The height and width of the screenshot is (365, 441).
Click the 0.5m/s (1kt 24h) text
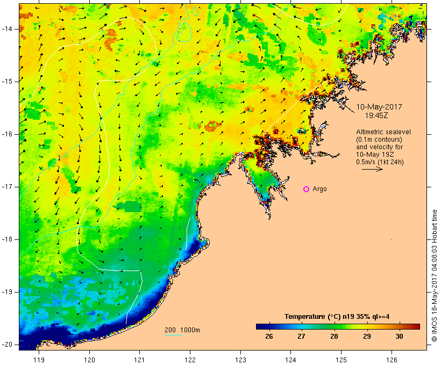(380, 162)
